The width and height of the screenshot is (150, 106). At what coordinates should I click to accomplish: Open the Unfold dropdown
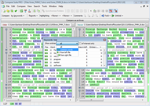(117, 16)
